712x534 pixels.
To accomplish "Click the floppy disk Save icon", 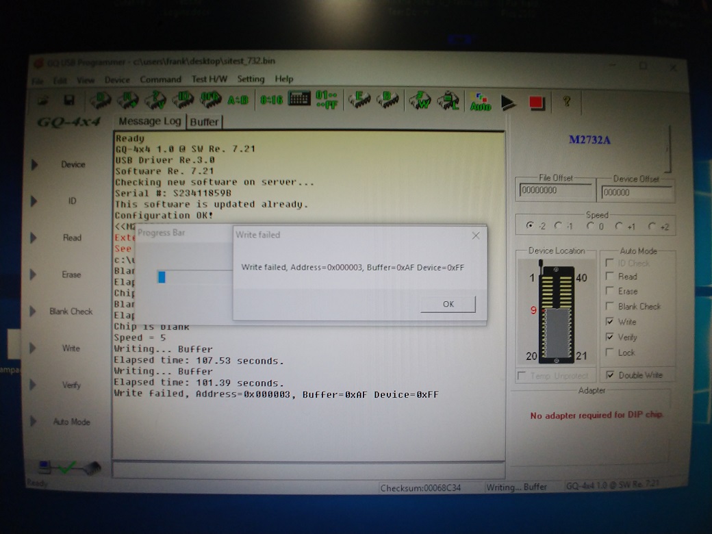I will tap(69, 101).
